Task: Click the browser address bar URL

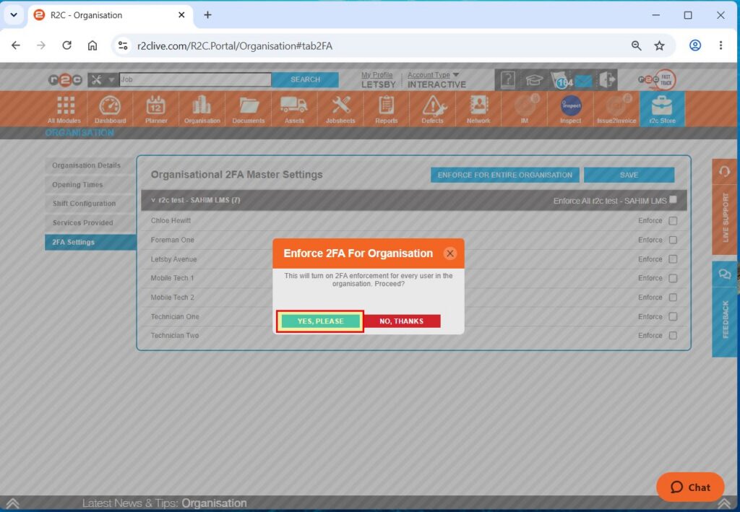Action: (x=235, y=45)
